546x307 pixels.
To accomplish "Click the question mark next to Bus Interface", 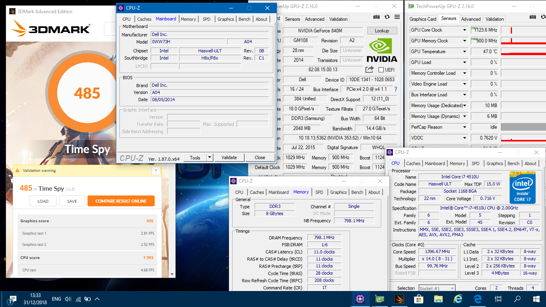I will click(396, 89).
